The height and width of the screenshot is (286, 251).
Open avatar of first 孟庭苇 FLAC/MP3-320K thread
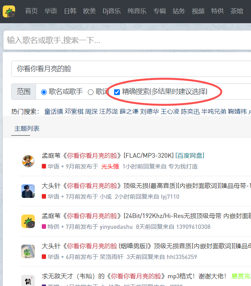[28, 161]
